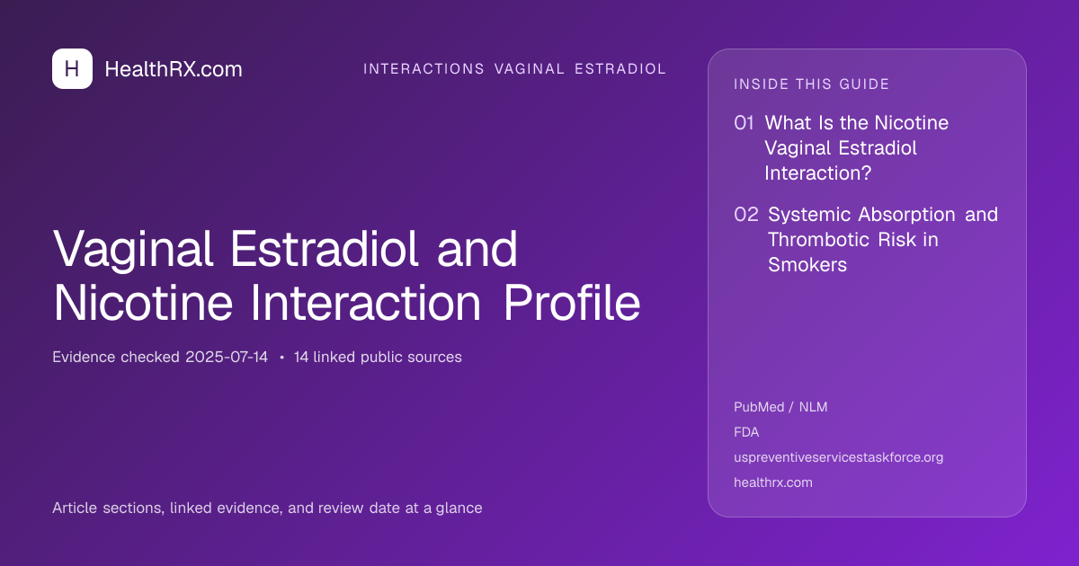
Task: Click the '14 linked public sources' text
Action: 378,357
